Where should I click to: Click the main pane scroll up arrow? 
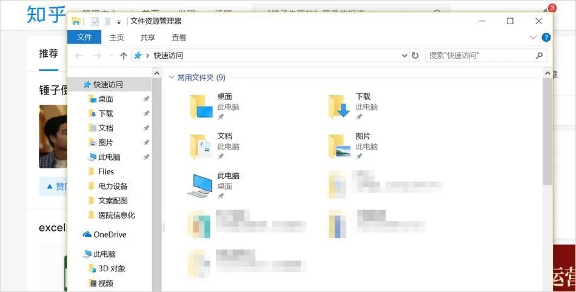pyautogui.click(x=547, y=73)
